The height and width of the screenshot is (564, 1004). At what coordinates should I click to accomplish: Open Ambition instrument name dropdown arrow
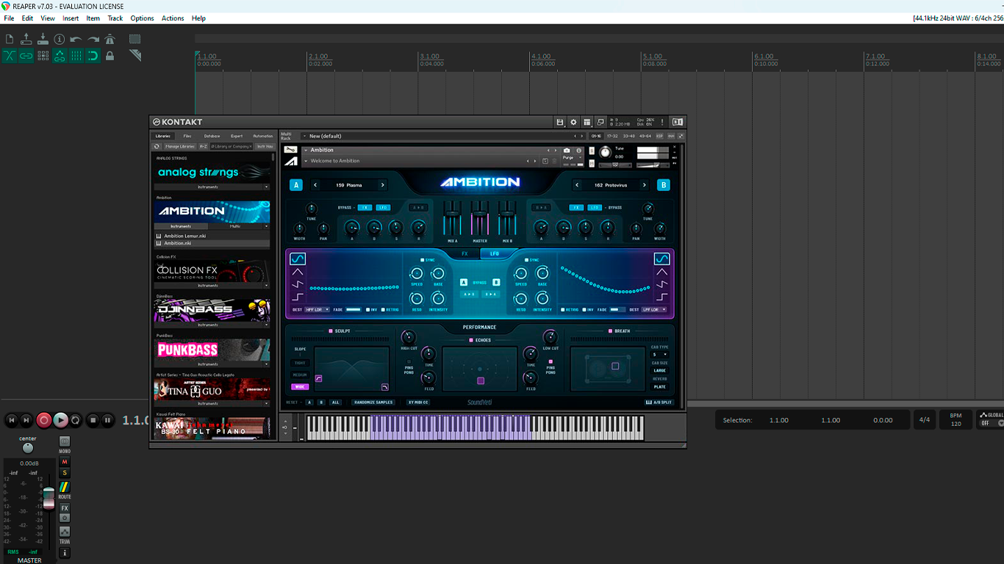point(305,150)
